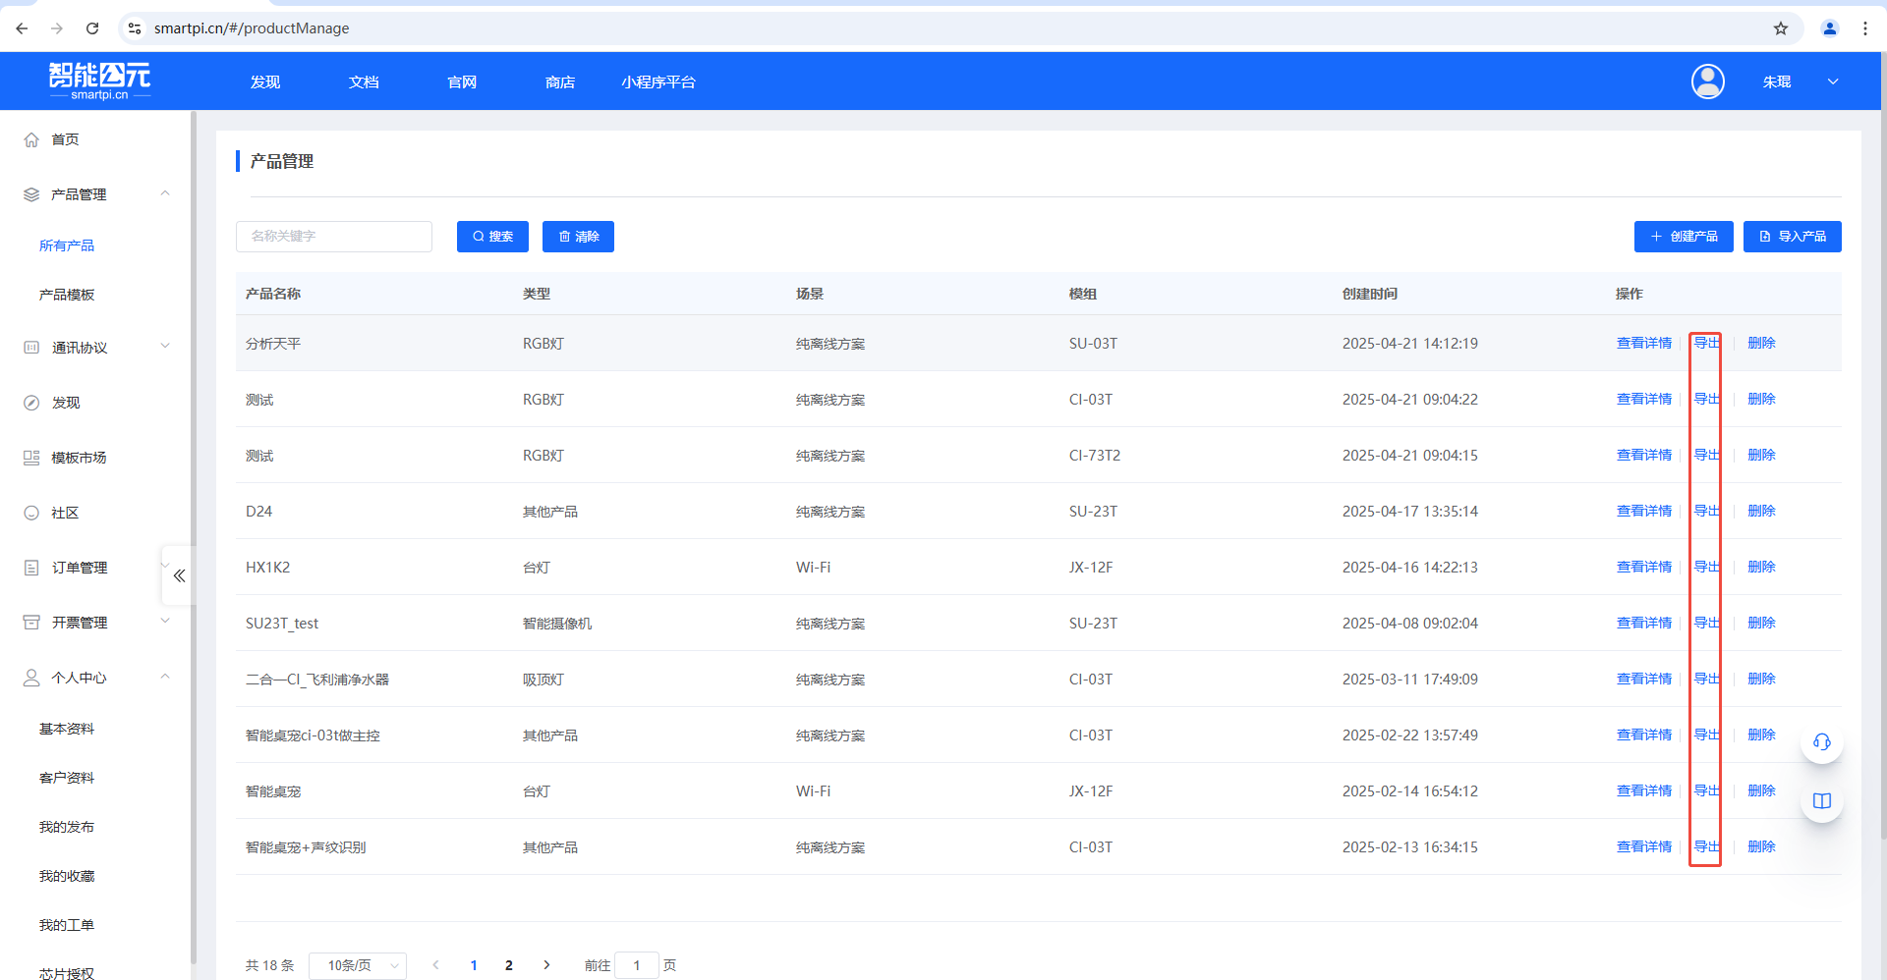1887x980 pixels.
Task: Delete the D24 product row
Action: coord(1761,511)
